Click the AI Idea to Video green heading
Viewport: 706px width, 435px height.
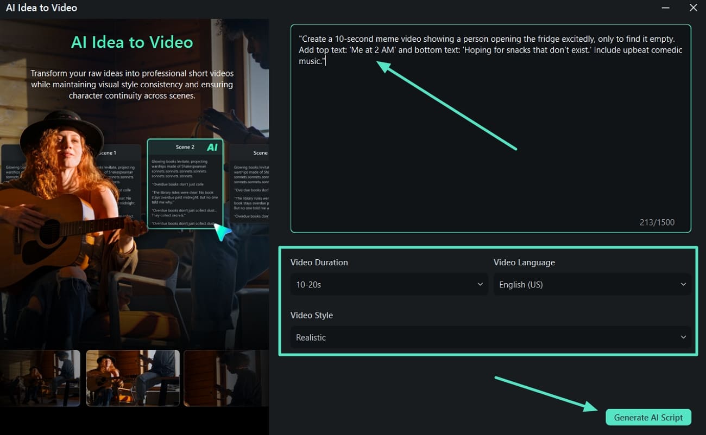(132, 42)
